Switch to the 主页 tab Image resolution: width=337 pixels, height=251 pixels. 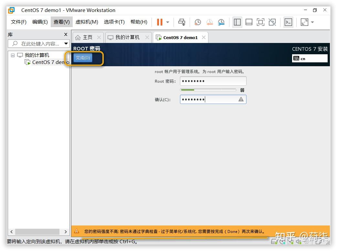[88, 37]
